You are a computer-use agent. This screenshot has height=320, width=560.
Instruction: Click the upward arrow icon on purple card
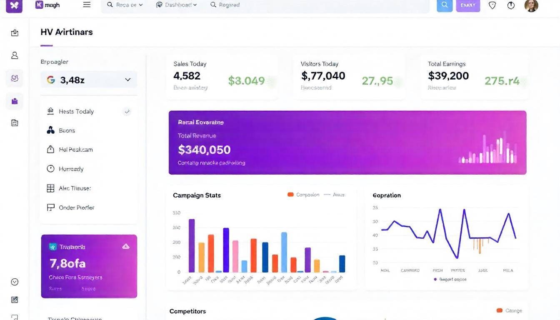125,247
